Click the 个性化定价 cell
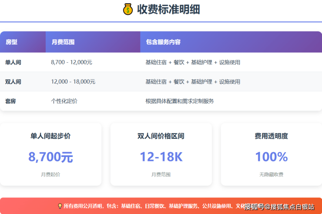The width and height of the screenshot is (322, 214). [x=64, y=101]
